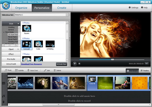Viewport: 152px width, 107px height.
Task: Open the Subtitle tool
Action: (x=19, y=70)
